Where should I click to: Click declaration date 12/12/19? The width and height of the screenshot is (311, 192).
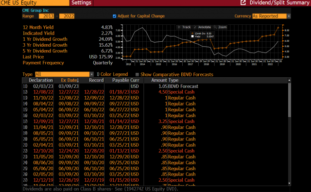(43, 180)
